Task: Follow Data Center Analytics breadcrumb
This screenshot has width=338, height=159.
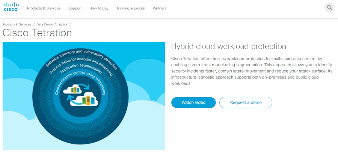Action: pyautogui.click(x=52, y=24)
